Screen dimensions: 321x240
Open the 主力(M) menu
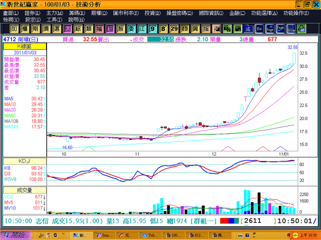click(x=55, y=13)
